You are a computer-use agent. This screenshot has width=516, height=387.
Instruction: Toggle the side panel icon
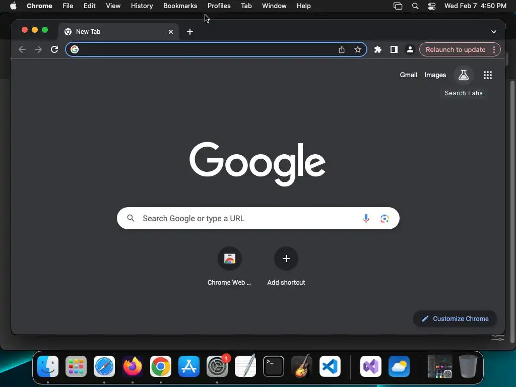(x=394, y=49)
